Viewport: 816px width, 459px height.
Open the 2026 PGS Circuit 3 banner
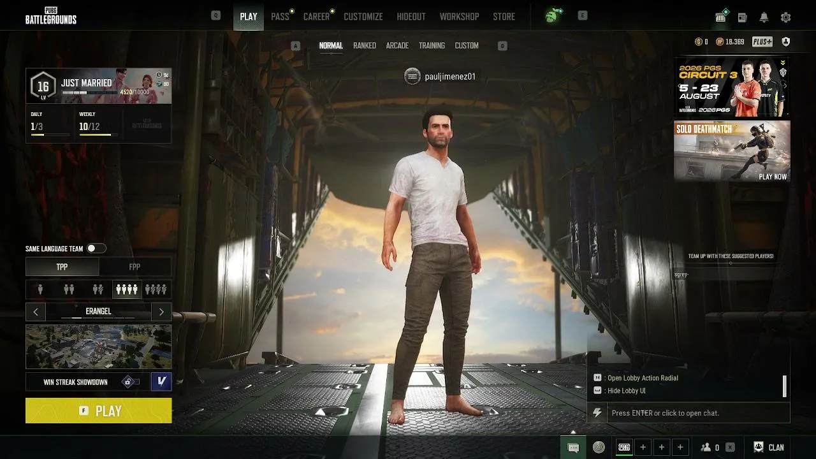click(732, 87)
